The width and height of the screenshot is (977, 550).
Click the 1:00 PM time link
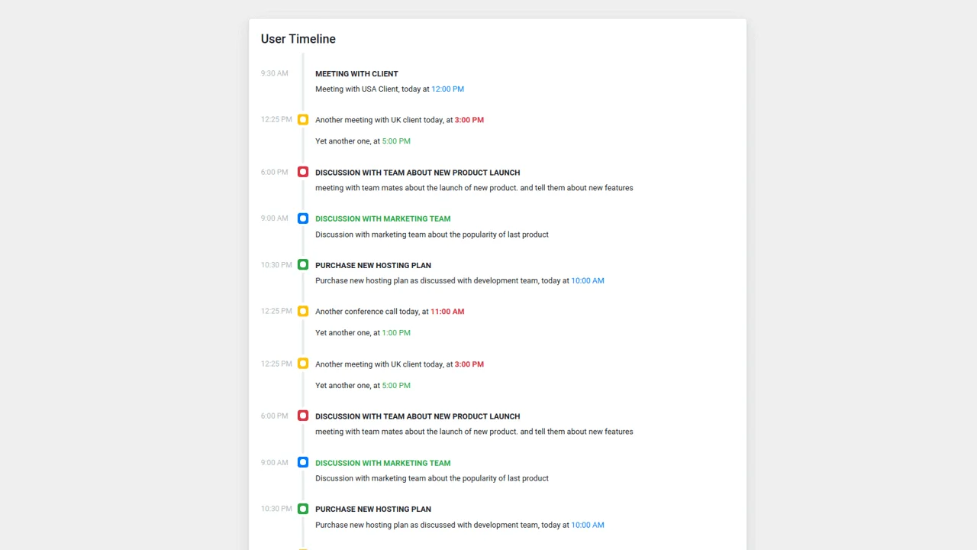pyautogui.click(x=395, y=332)
